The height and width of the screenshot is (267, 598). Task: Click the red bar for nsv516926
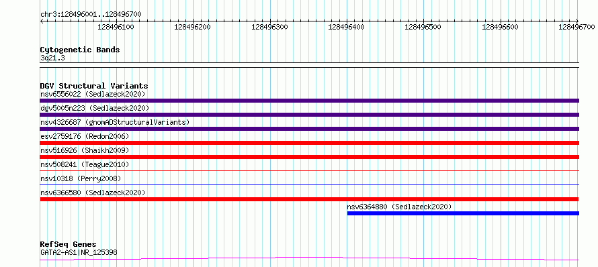click(x=309, y=157)
